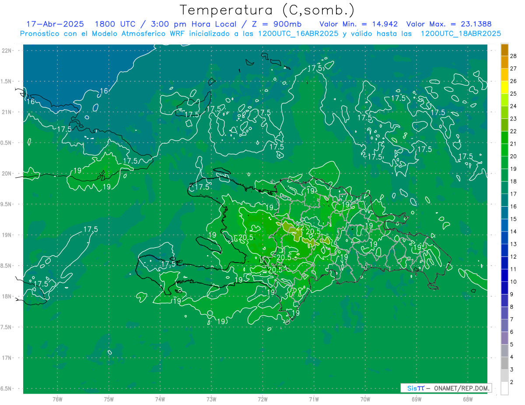Click the '21N' latitude axis label
525x405 pixels.
coord(6,112)
